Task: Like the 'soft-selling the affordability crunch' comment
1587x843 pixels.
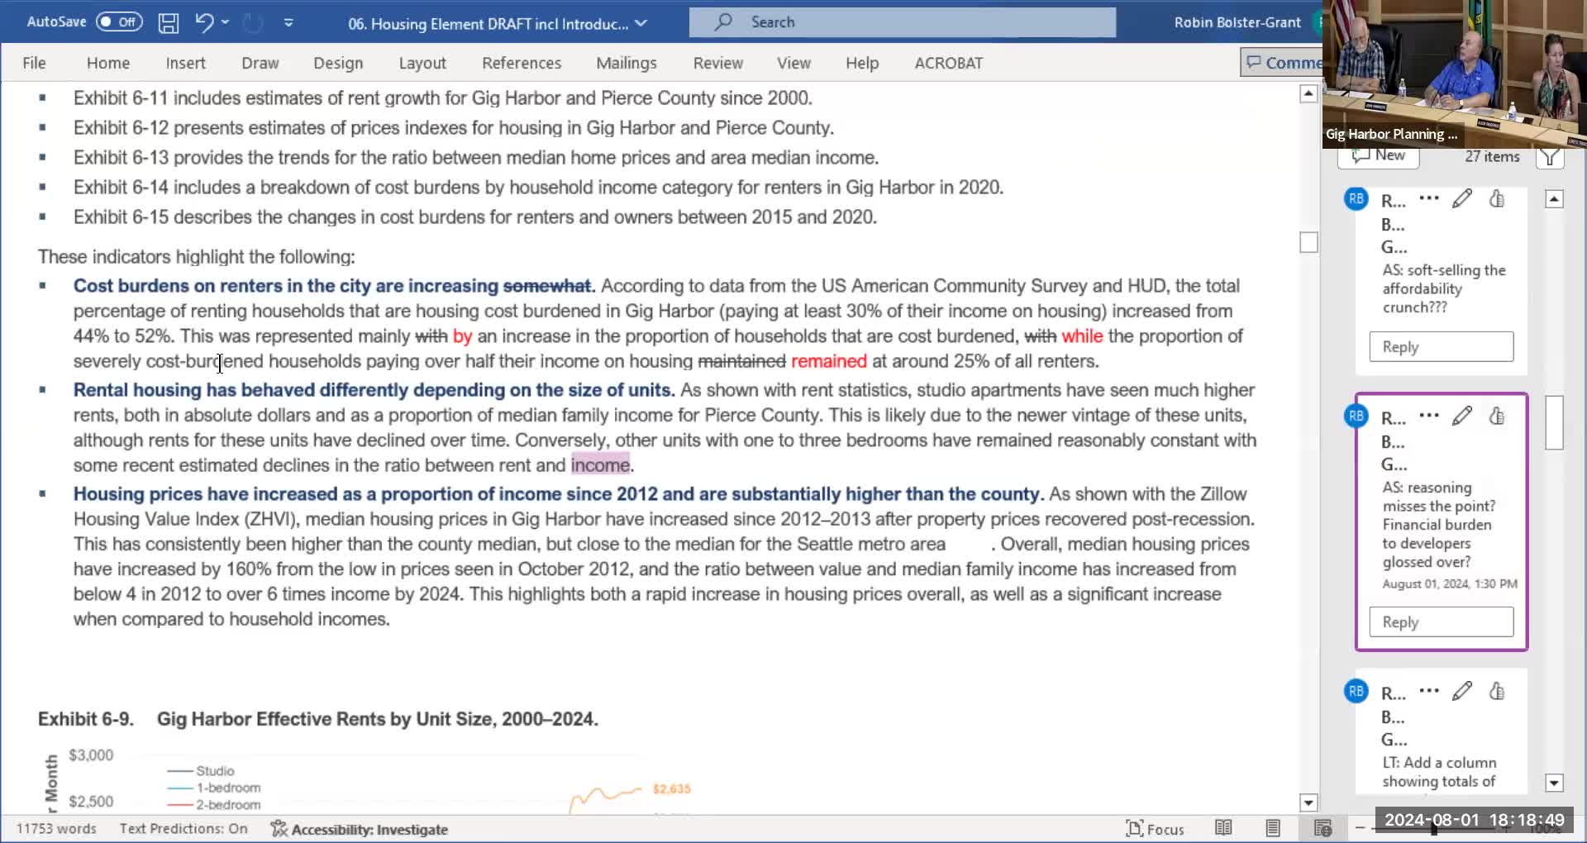Action: tap(1497, 198)
